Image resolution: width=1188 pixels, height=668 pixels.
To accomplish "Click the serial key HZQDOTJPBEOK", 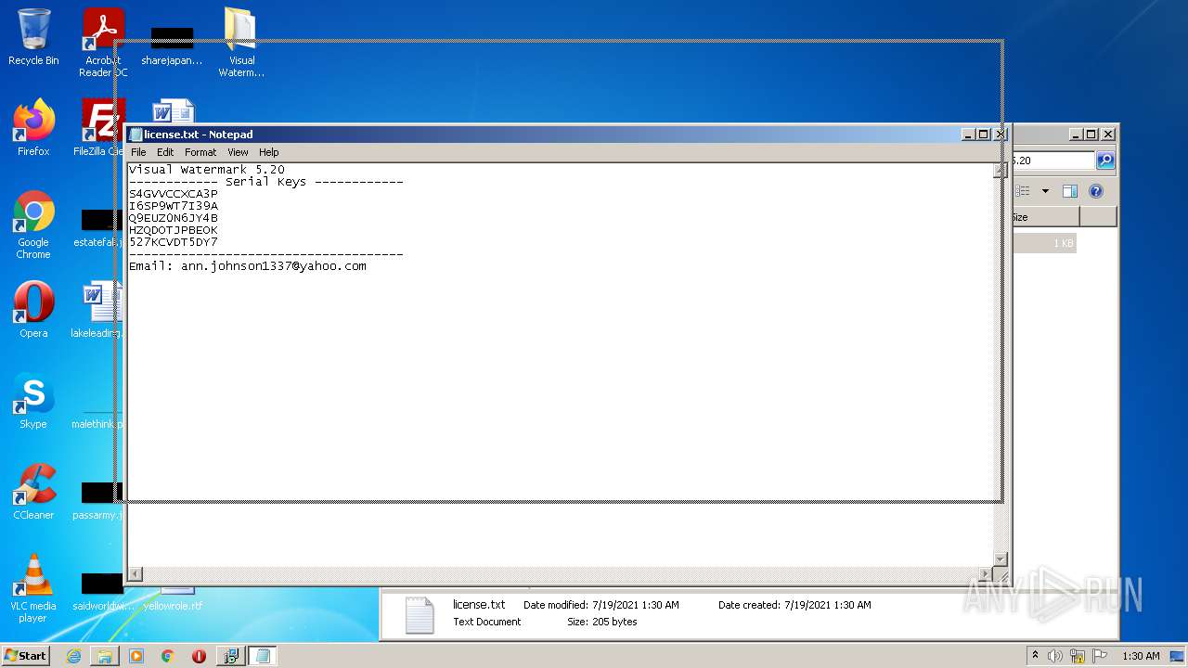I will [174, 230].
